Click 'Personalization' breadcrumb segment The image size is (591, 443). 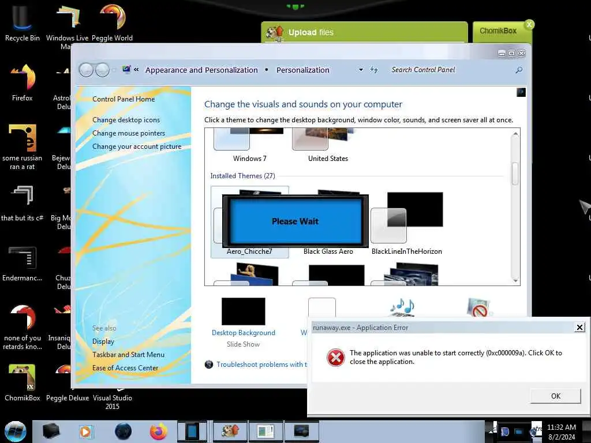tap(302, 70)
